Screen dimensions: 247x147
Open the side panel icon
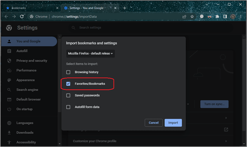[x=225, y=16]
